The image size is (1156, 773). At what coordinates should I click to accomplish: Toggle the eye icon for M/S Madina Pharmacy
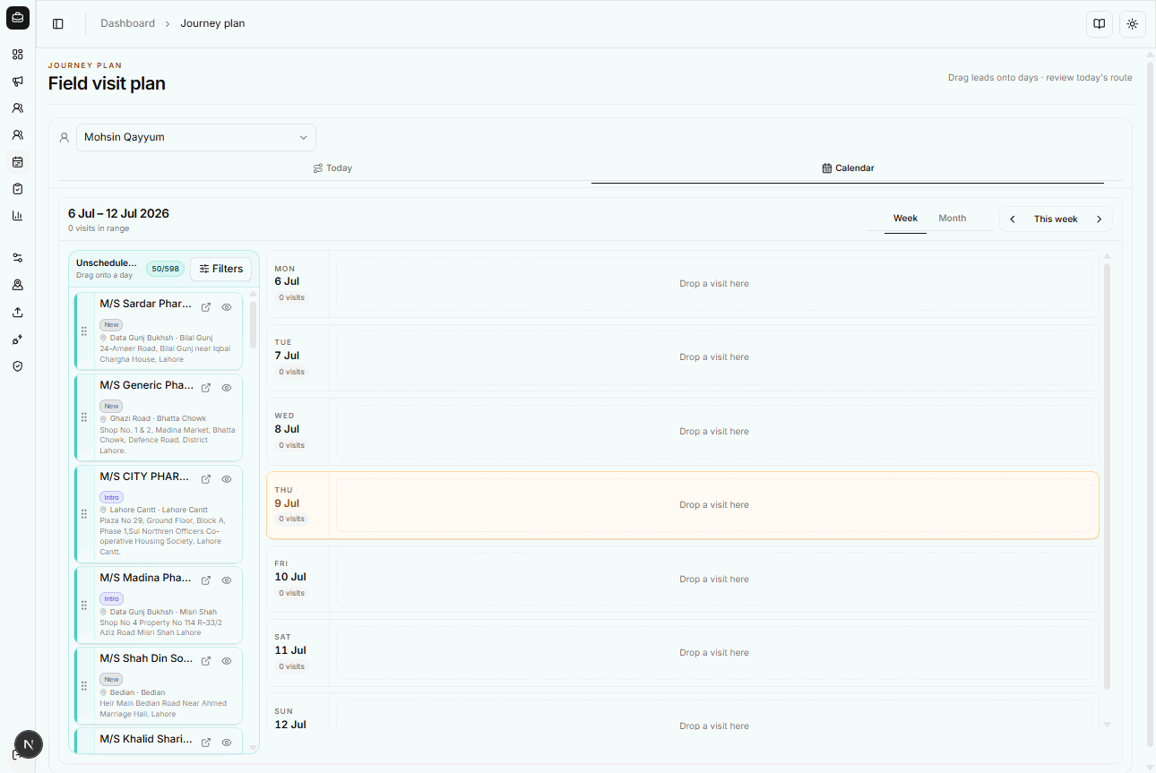click(x=227, y=580)
